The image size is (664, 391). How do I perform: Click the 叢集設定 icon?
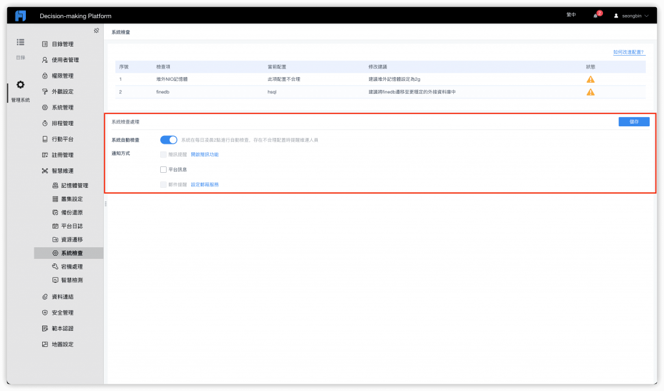pyautogui.click(x=55, y=199)
